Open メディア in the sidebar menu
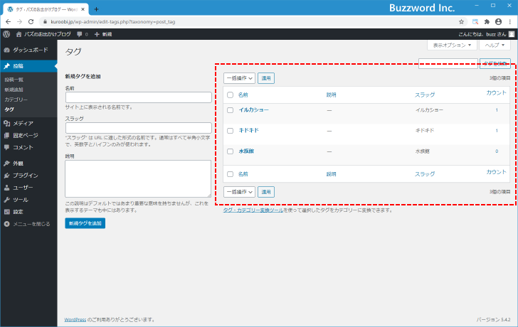The height and width of the screenshot is (327, 518). [23, 123]
